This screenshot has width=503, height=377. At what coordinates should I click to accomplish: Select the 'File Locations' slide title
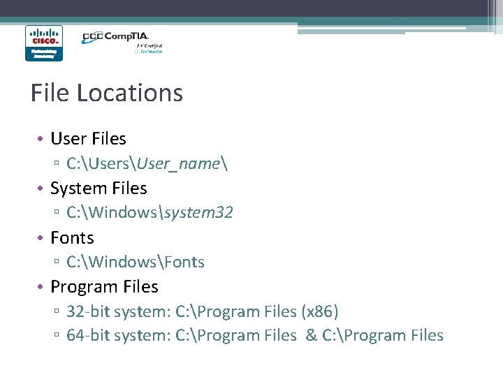[x=107, y=93]
